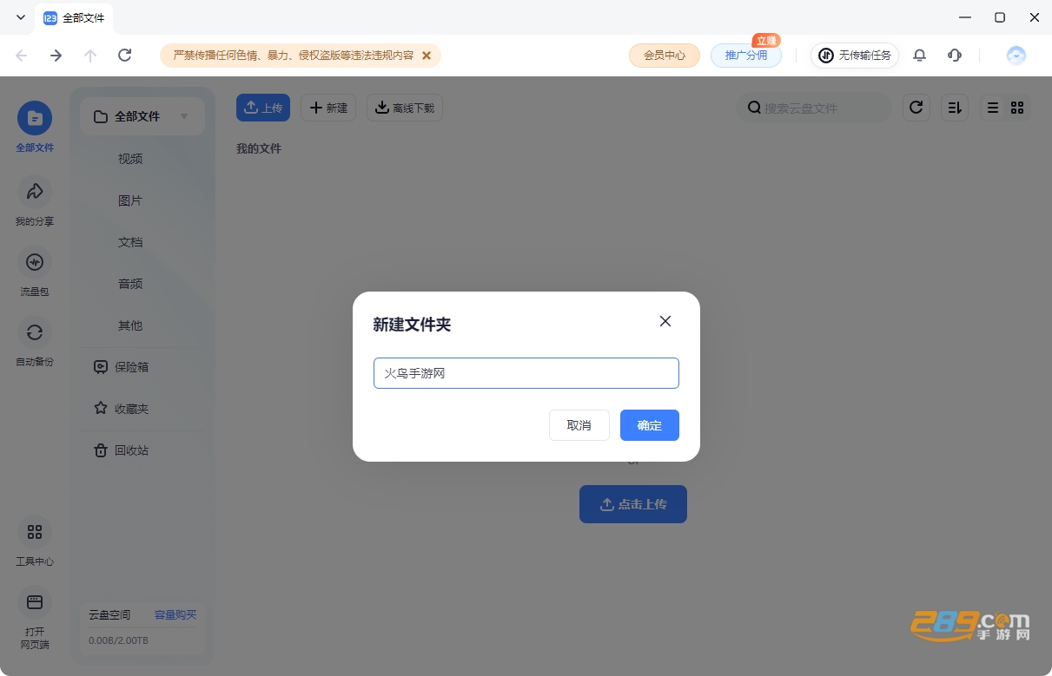The width and height of the screenshot is (1052, 676).
Task: Open the tab list chevron in title bar
Action: coord(21,17)
